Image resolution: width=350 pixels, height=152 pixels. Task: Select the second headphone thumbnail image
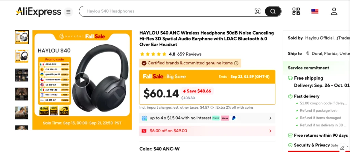pyautogui.click(x=22, y=56)
